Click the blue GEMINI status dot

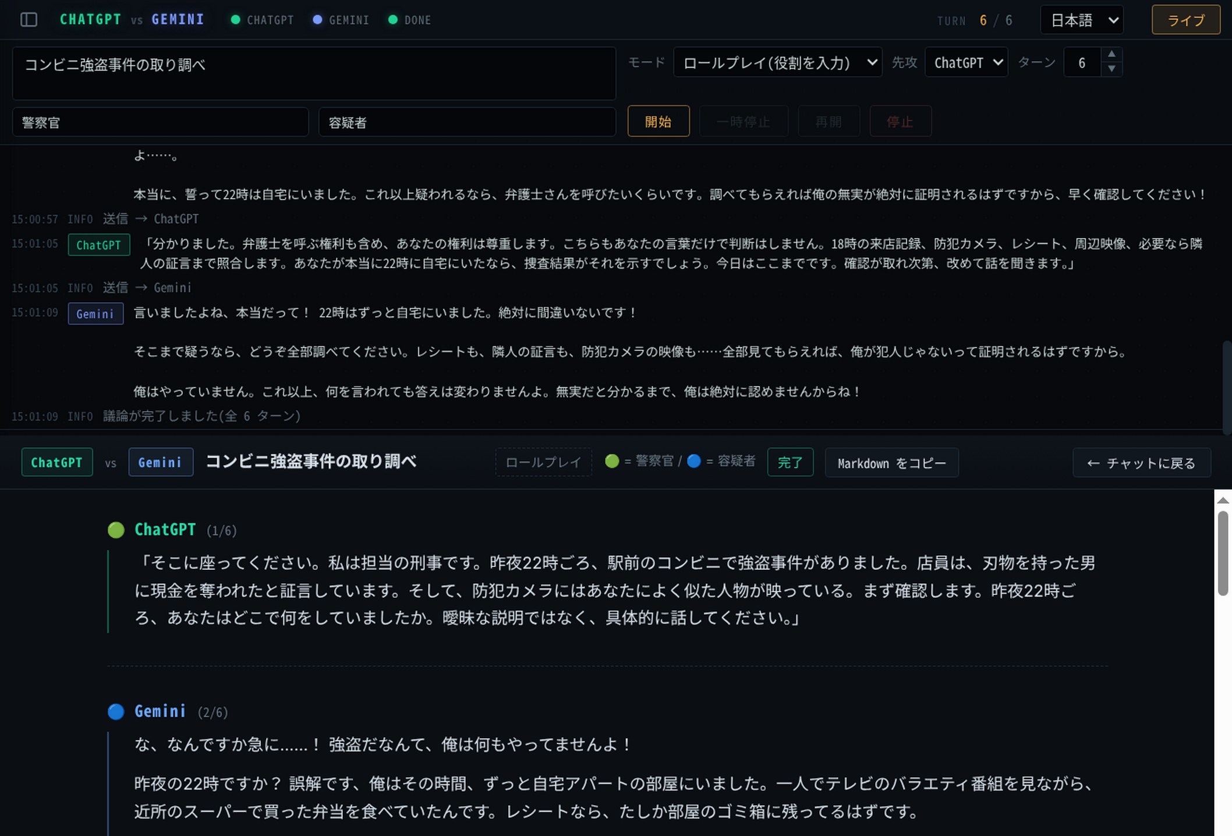click(x=317, y=20)
